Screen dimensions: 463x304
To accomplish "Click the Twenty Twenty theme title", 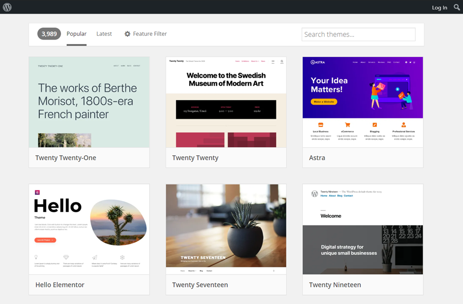I will 195,158.
